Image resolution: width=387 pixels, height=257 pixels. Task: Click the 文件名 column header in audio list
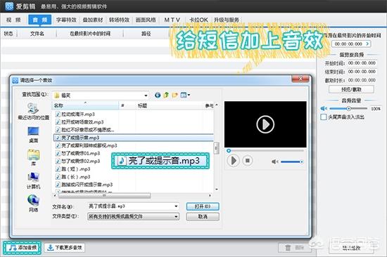coord(37,34)
